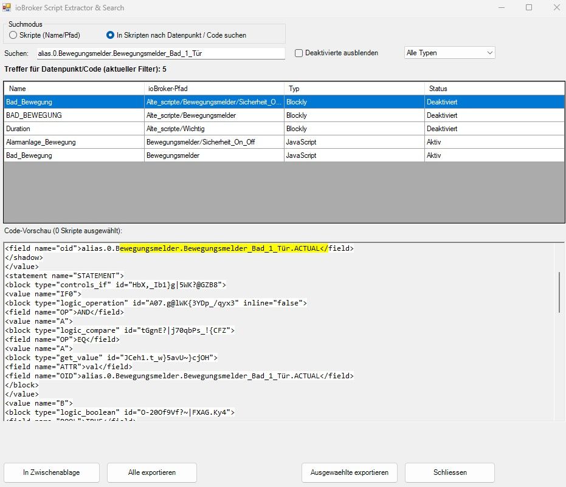Focus the Suchen input field

(x=160, y=53)
